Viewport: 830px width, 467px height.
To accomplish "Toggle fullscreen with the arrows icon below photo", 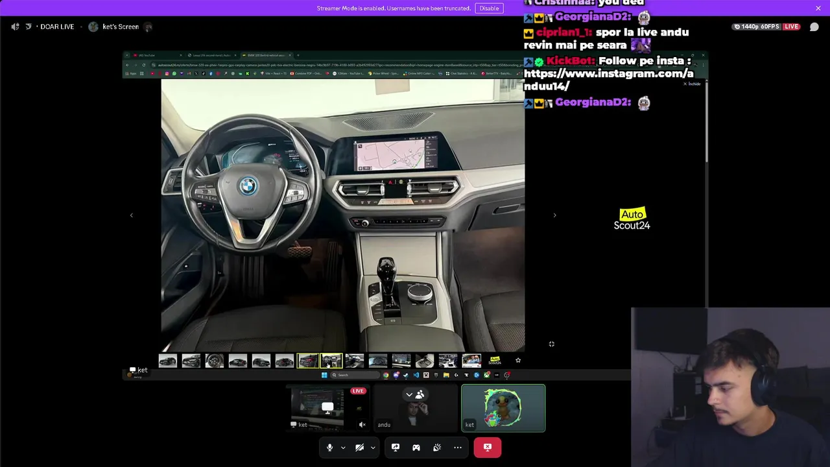I will coord(551,344).
